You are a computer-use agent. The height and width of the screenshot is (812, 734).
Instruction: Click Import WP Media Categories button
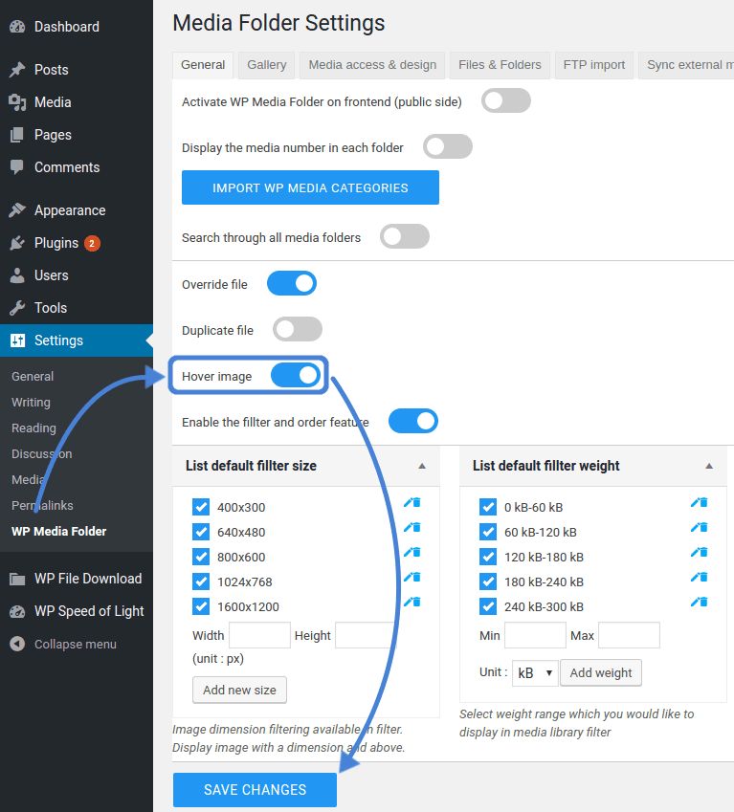(310, 187)
